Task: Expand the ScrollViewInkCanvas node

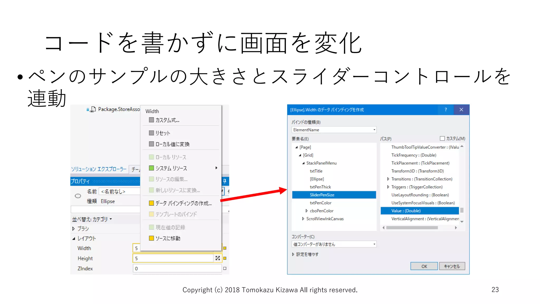Action: [x=303, y=218]
